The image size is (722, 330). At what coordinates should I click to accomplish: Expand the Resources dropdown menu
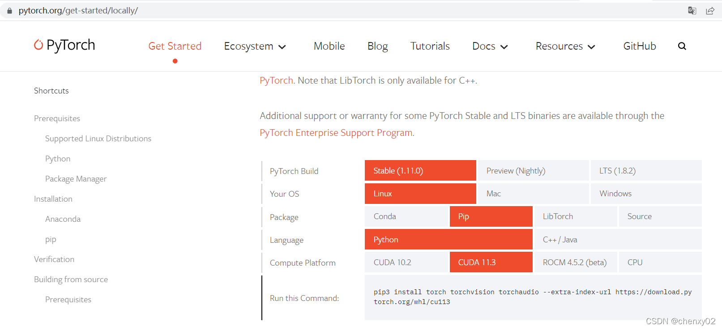[565, 46]
